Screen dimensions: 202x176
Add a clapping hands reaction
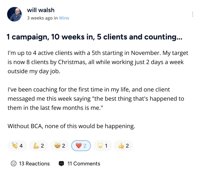point(17,146)
